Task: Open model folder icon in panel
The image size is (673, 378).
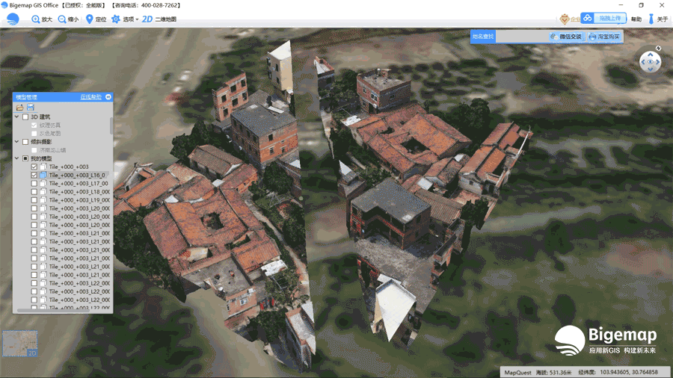Action: (19, 108)
